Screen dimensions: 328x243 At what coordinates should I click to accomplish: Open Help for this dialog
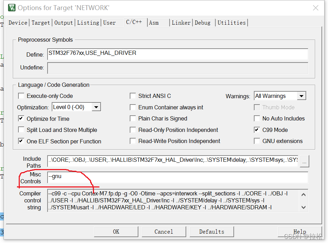[x=300, y=232]
